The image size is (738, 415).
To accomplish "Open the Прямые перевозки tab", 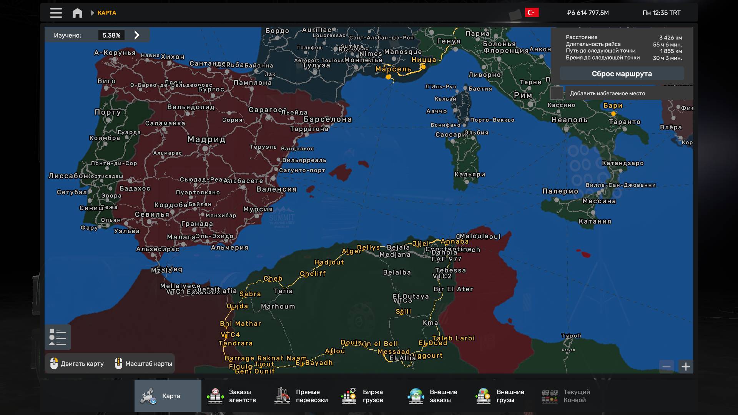I will (301, 396).
